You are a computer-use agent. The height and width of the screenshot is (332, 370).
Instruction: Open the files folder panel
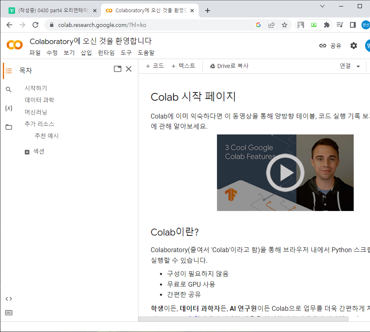tap(9, 127)
